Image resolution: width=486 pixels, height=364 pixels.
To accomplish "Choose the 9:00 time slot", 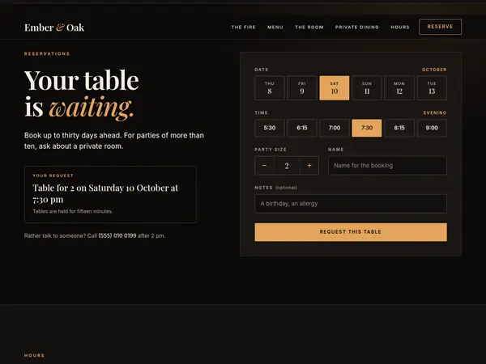I will pyautogui.click(x=432, y=128).
